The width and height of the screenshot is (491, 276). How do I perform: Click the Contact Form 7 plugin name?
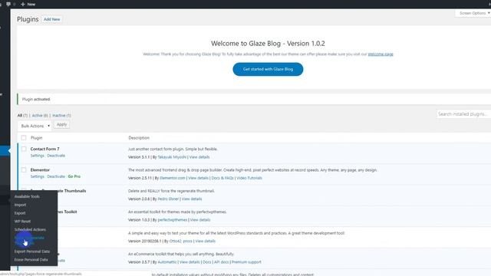coord(44,149)
